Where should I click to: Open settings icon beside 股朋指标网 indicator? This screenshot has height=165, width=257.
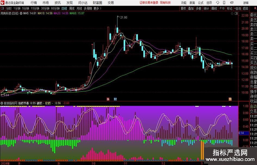pos(2,103)
